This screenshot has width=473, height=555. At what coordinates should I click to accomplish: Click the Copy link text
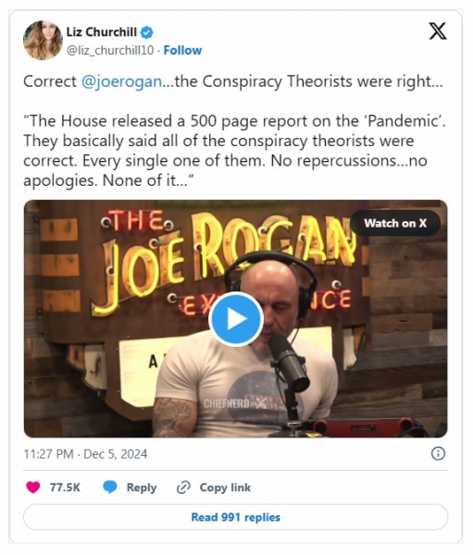(x=225, y=487)
